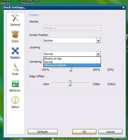The image size is (128, 140).
Task: Confirm settings with OK button
Action: point(84,132)
